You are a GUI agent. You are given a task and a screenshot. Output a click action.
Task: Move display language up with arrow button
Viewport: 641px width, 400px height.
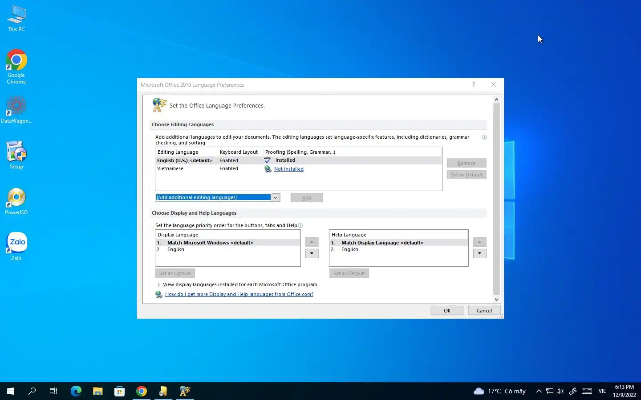(312, 242)
